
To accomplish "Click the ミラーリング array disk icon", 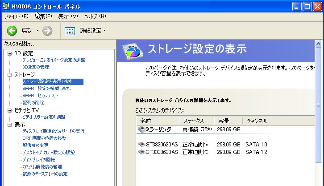I will [x=142, y=129].
